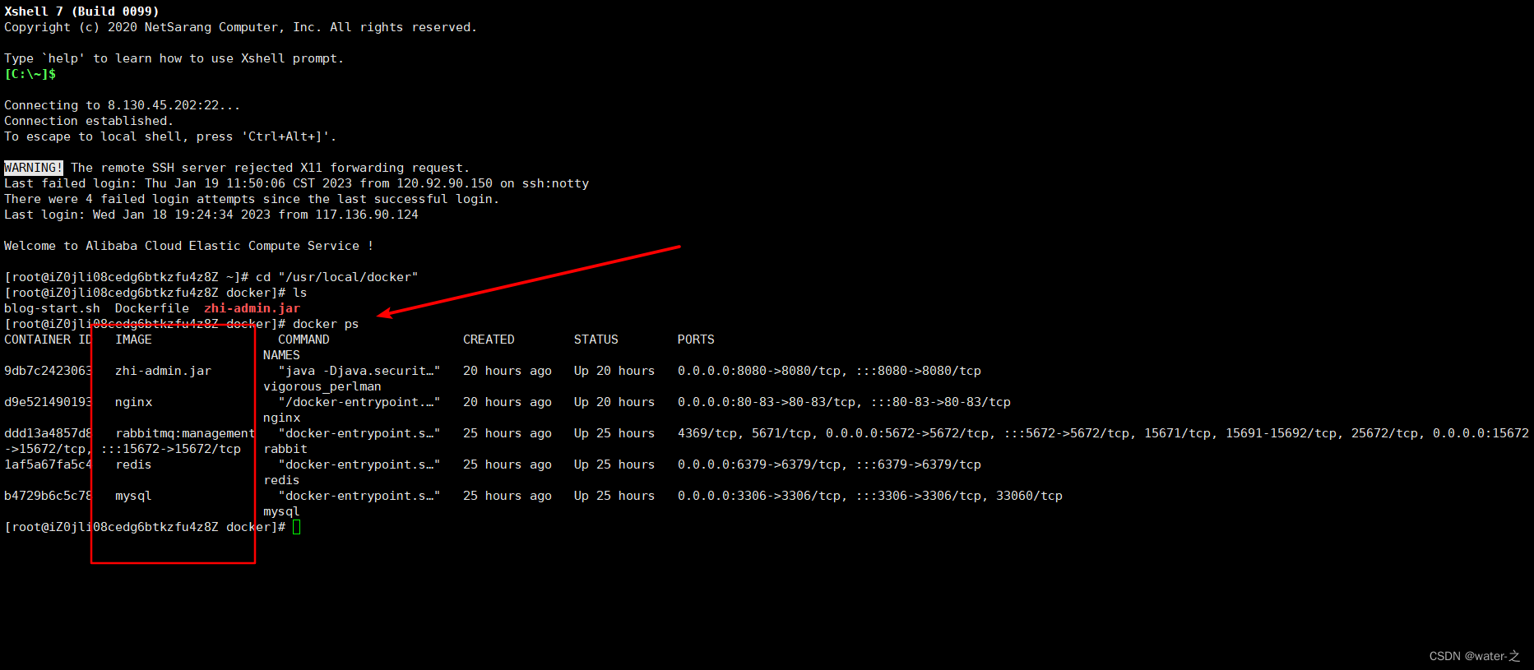
Task: Click "Up 20 hours" status of zhi-admin.jar
Action: pos(614,371)
